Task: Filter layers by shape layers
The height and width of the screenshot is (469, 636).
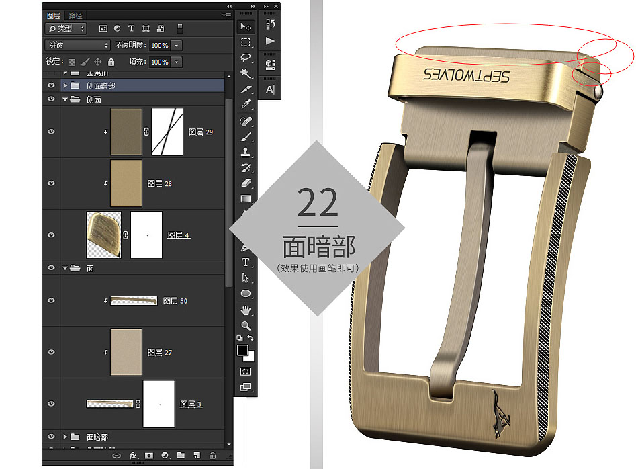Action: pos(146,28)
